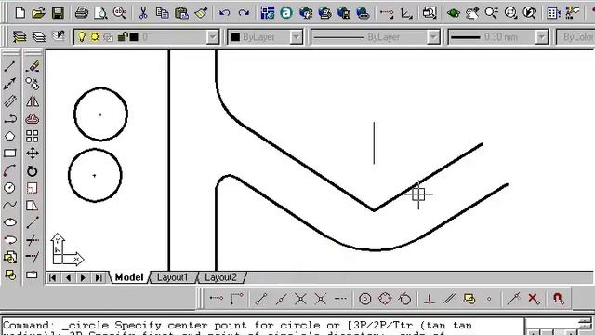Switch to the Model tab
The height and width of the screenshot is (335, 595).
129,277
